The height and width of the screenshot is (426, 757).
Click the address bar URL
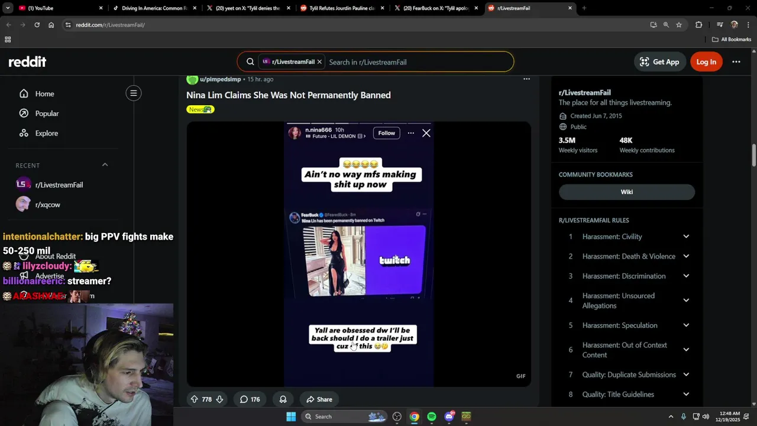point(110,25)
